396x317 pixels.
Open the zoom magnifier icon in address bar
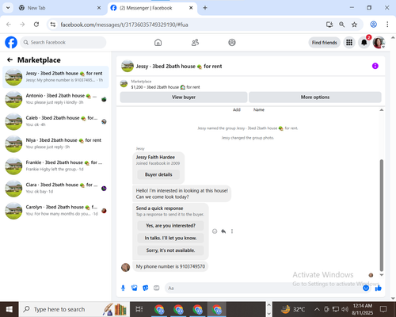(x=342, y=25)
